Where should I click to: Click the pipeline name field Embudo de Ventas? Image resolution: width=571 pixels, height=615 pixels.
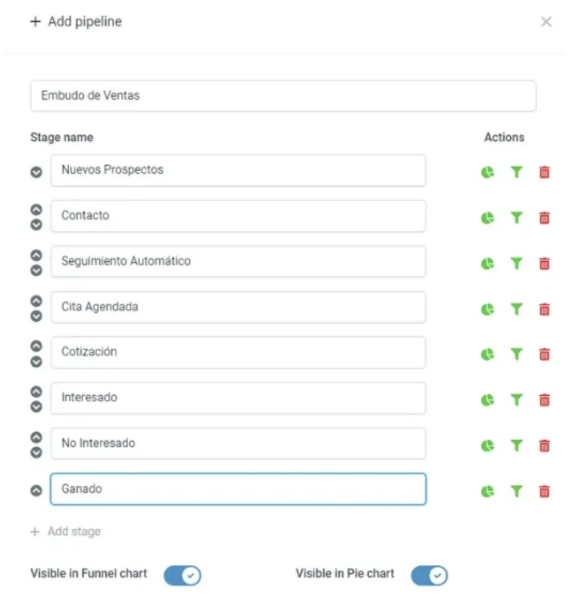(x=283, y=96)
